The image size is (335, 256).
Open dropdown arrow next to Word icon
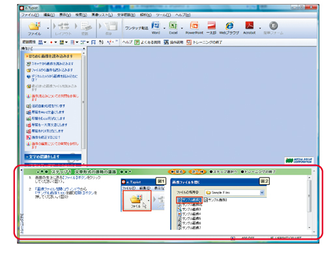[164, 28]
